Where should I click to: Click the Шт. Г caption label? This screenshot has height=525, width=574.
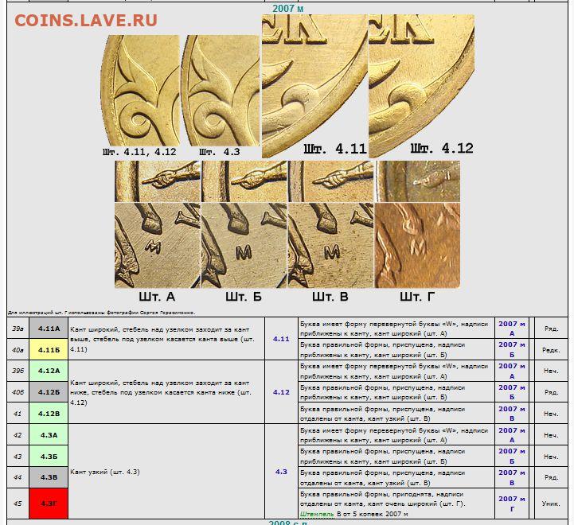click(x=417, y=297)
